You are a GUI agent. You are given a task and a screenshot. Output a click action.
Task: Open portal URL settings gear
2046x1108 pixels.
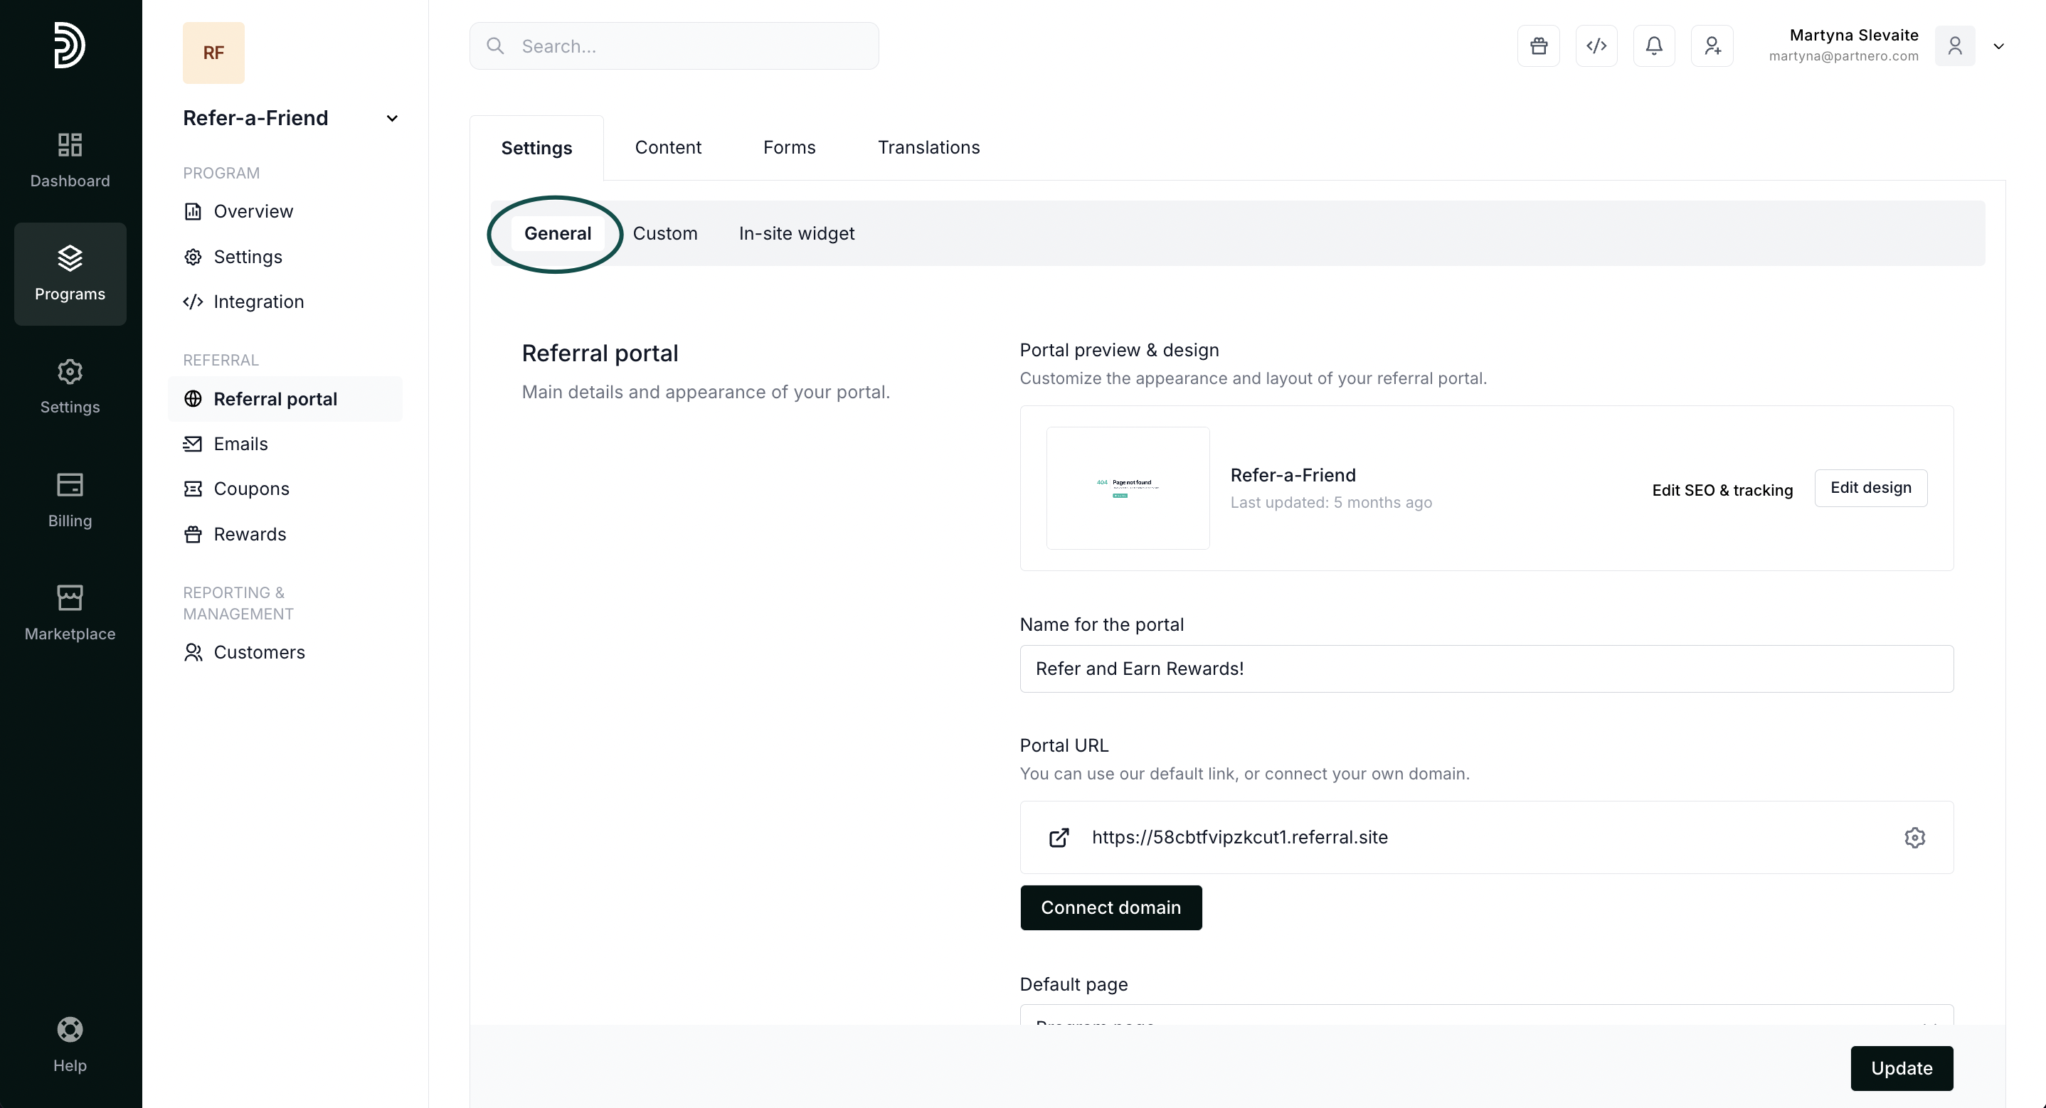tap(1914, 837)
